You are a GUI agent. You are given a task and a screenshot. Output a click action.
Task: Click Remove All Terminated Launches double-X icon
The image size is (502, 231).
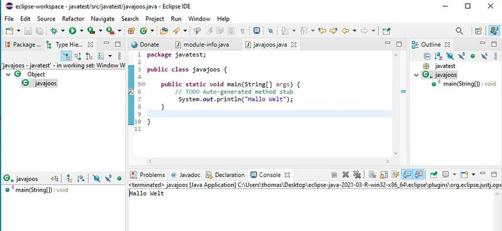[x=357, y=175]
